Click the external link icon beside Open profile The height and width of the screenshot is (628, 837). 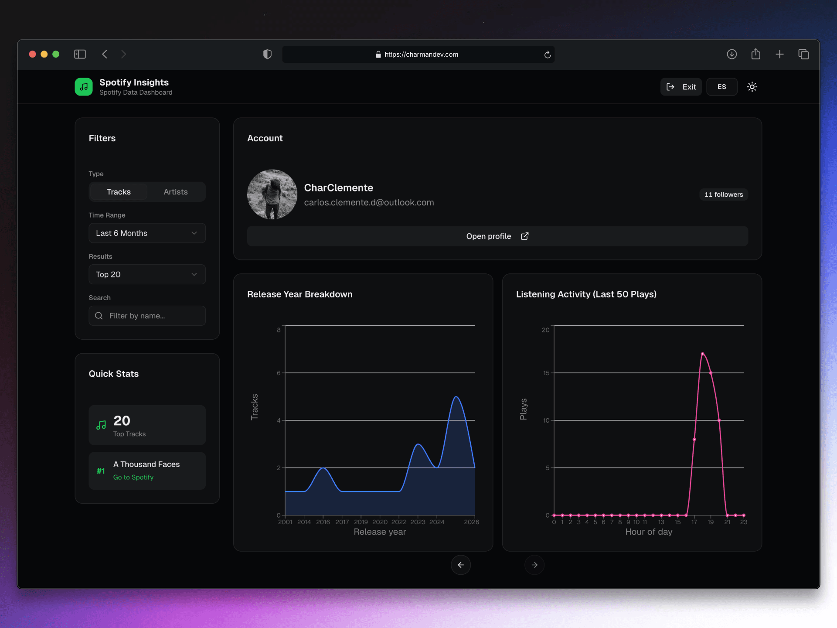point(524,236)
